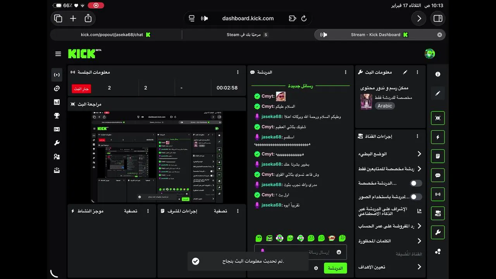Viewport: 496px width, 279px height.
Task: Open chat settings gear icon
Action: tap(316, 268)
